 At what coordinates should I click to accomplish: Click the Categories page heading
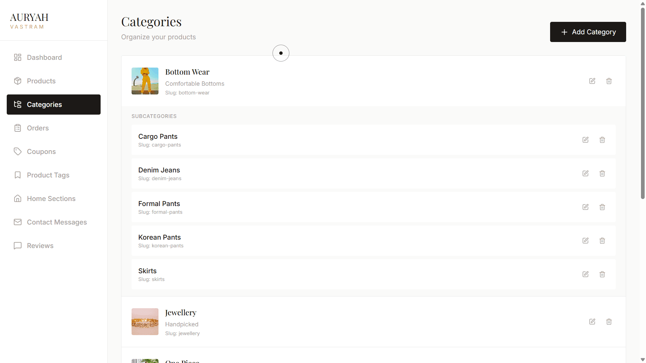tap(151, 22)
